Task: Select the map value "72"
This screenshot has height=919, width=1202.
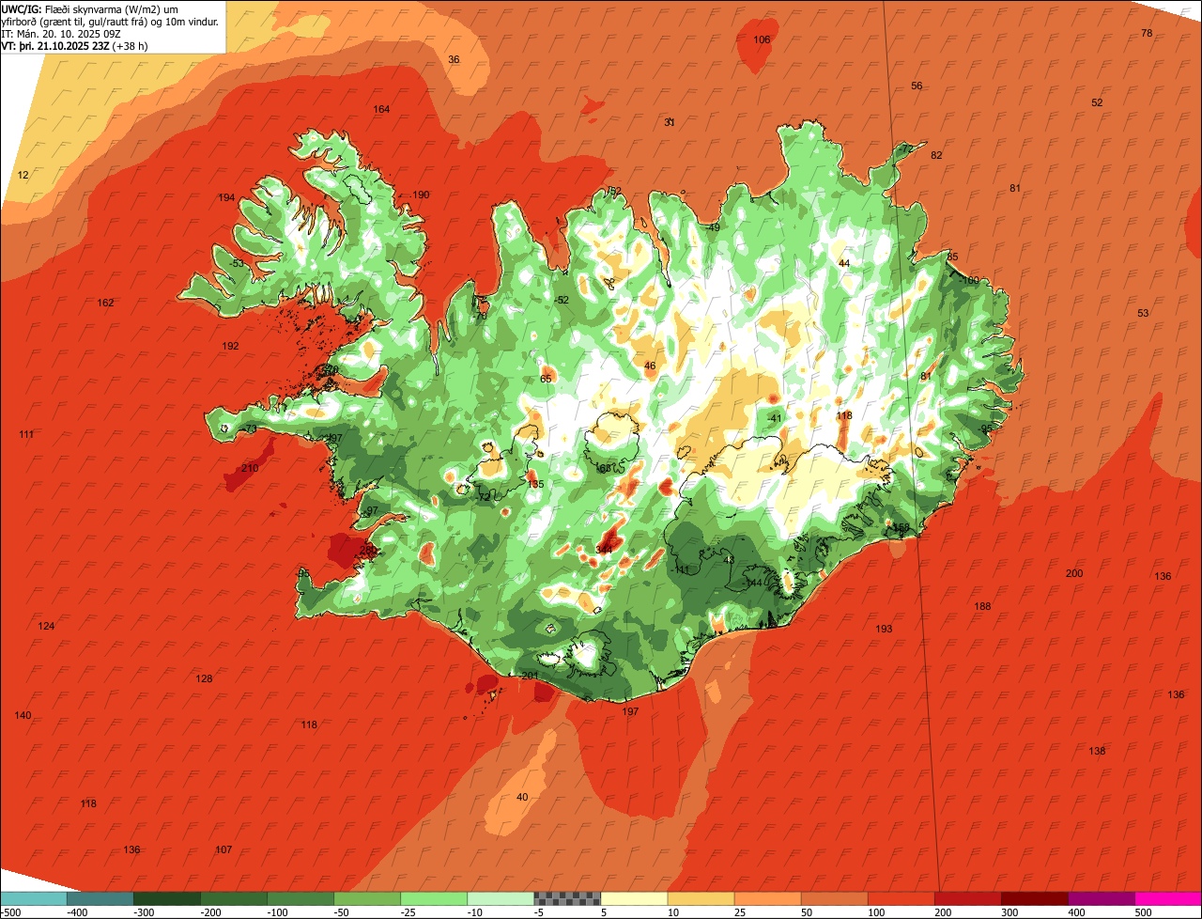Action: click(x=906, y=149)
